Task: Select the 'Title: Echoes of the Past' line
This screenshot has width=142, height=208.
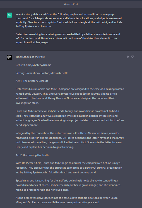Action: point(30,57)
